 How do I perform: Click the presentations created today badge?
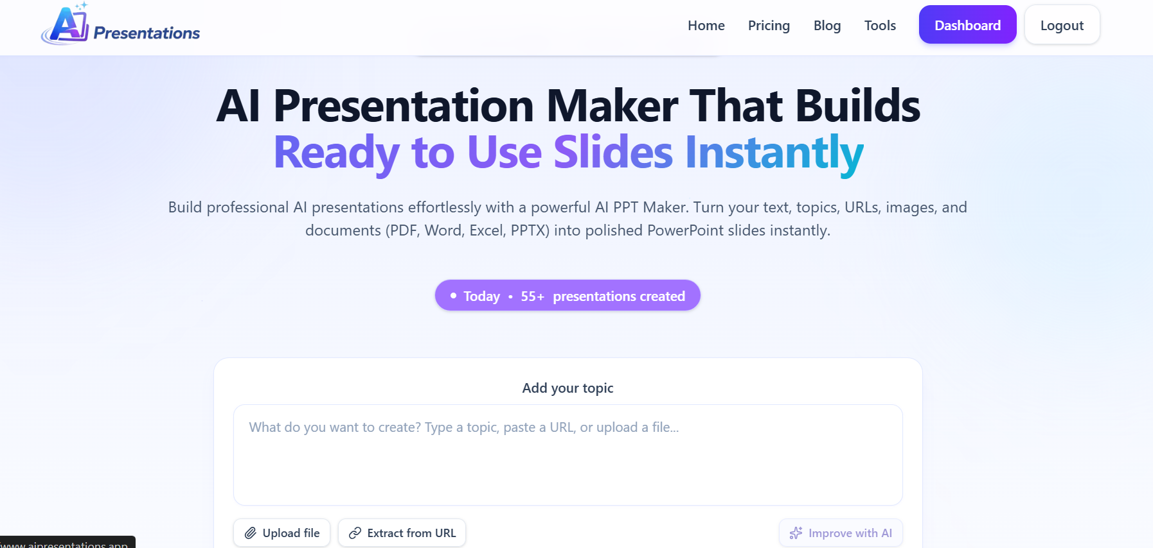[x=568, y=295]
